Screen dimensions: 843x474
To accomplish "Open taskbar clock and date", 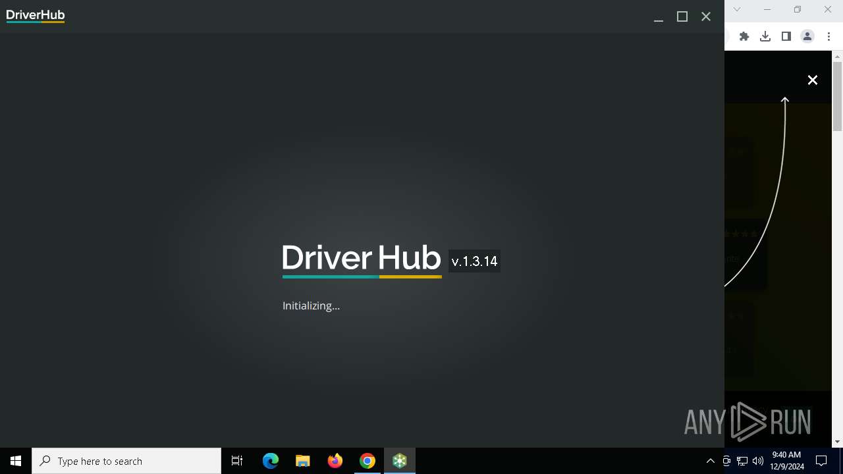I will click(787, 461).
